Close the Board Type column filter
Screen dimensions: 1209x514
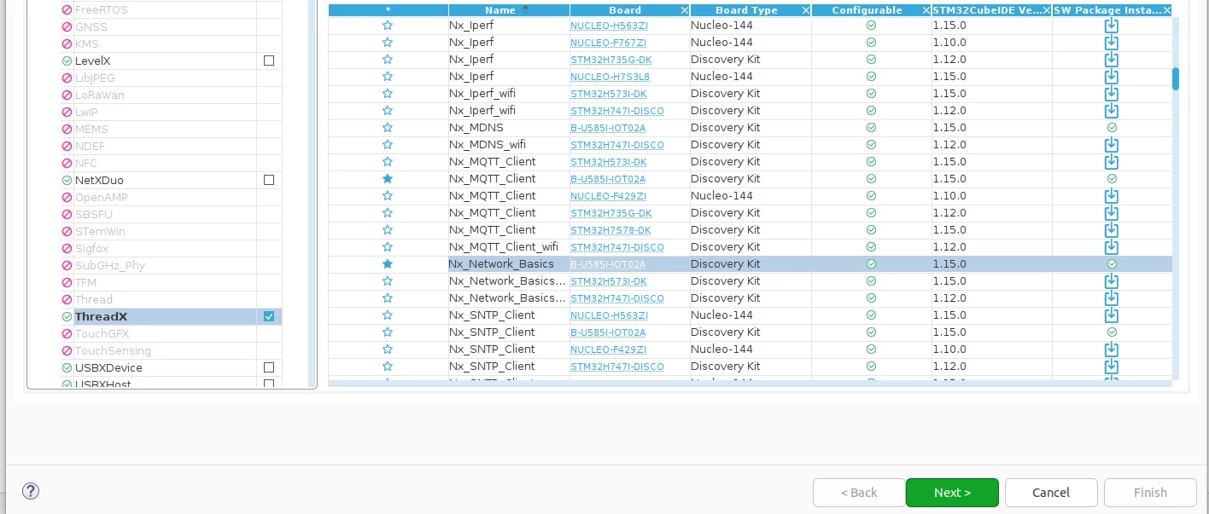coord(805,10)
